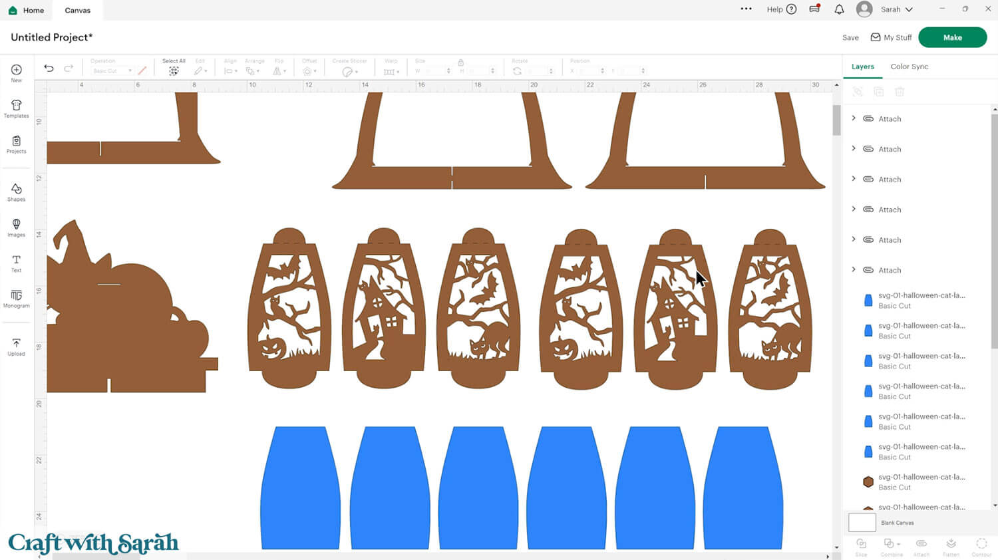Open the Edit dropdown
The height and width of the screenshot is (560, 998).
click(x=200, y=70)
